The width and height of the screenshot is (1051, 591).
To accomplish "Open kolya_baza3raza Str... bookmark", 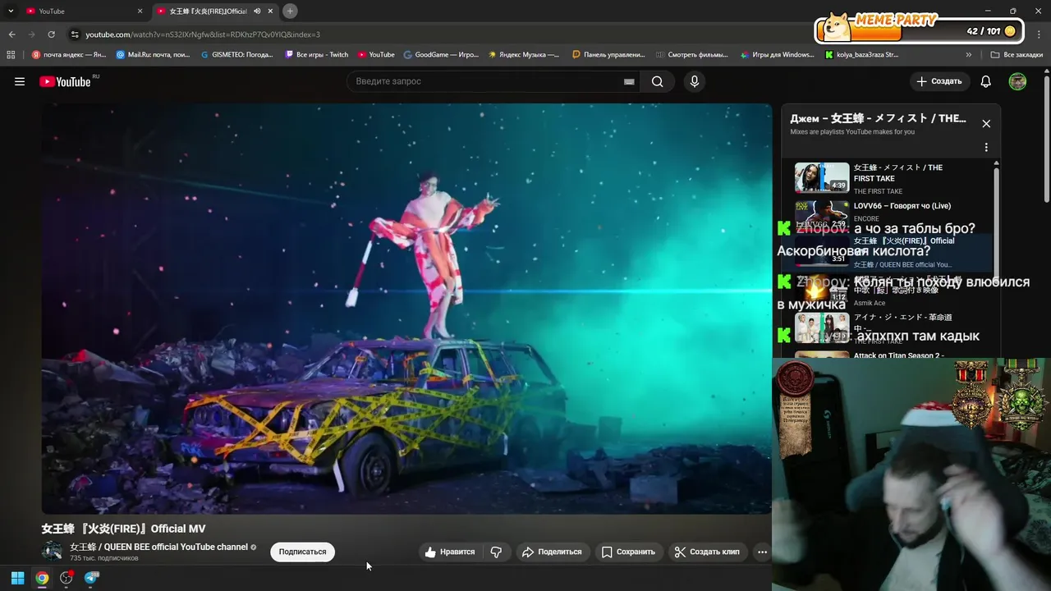I will [x=861, y=55].
